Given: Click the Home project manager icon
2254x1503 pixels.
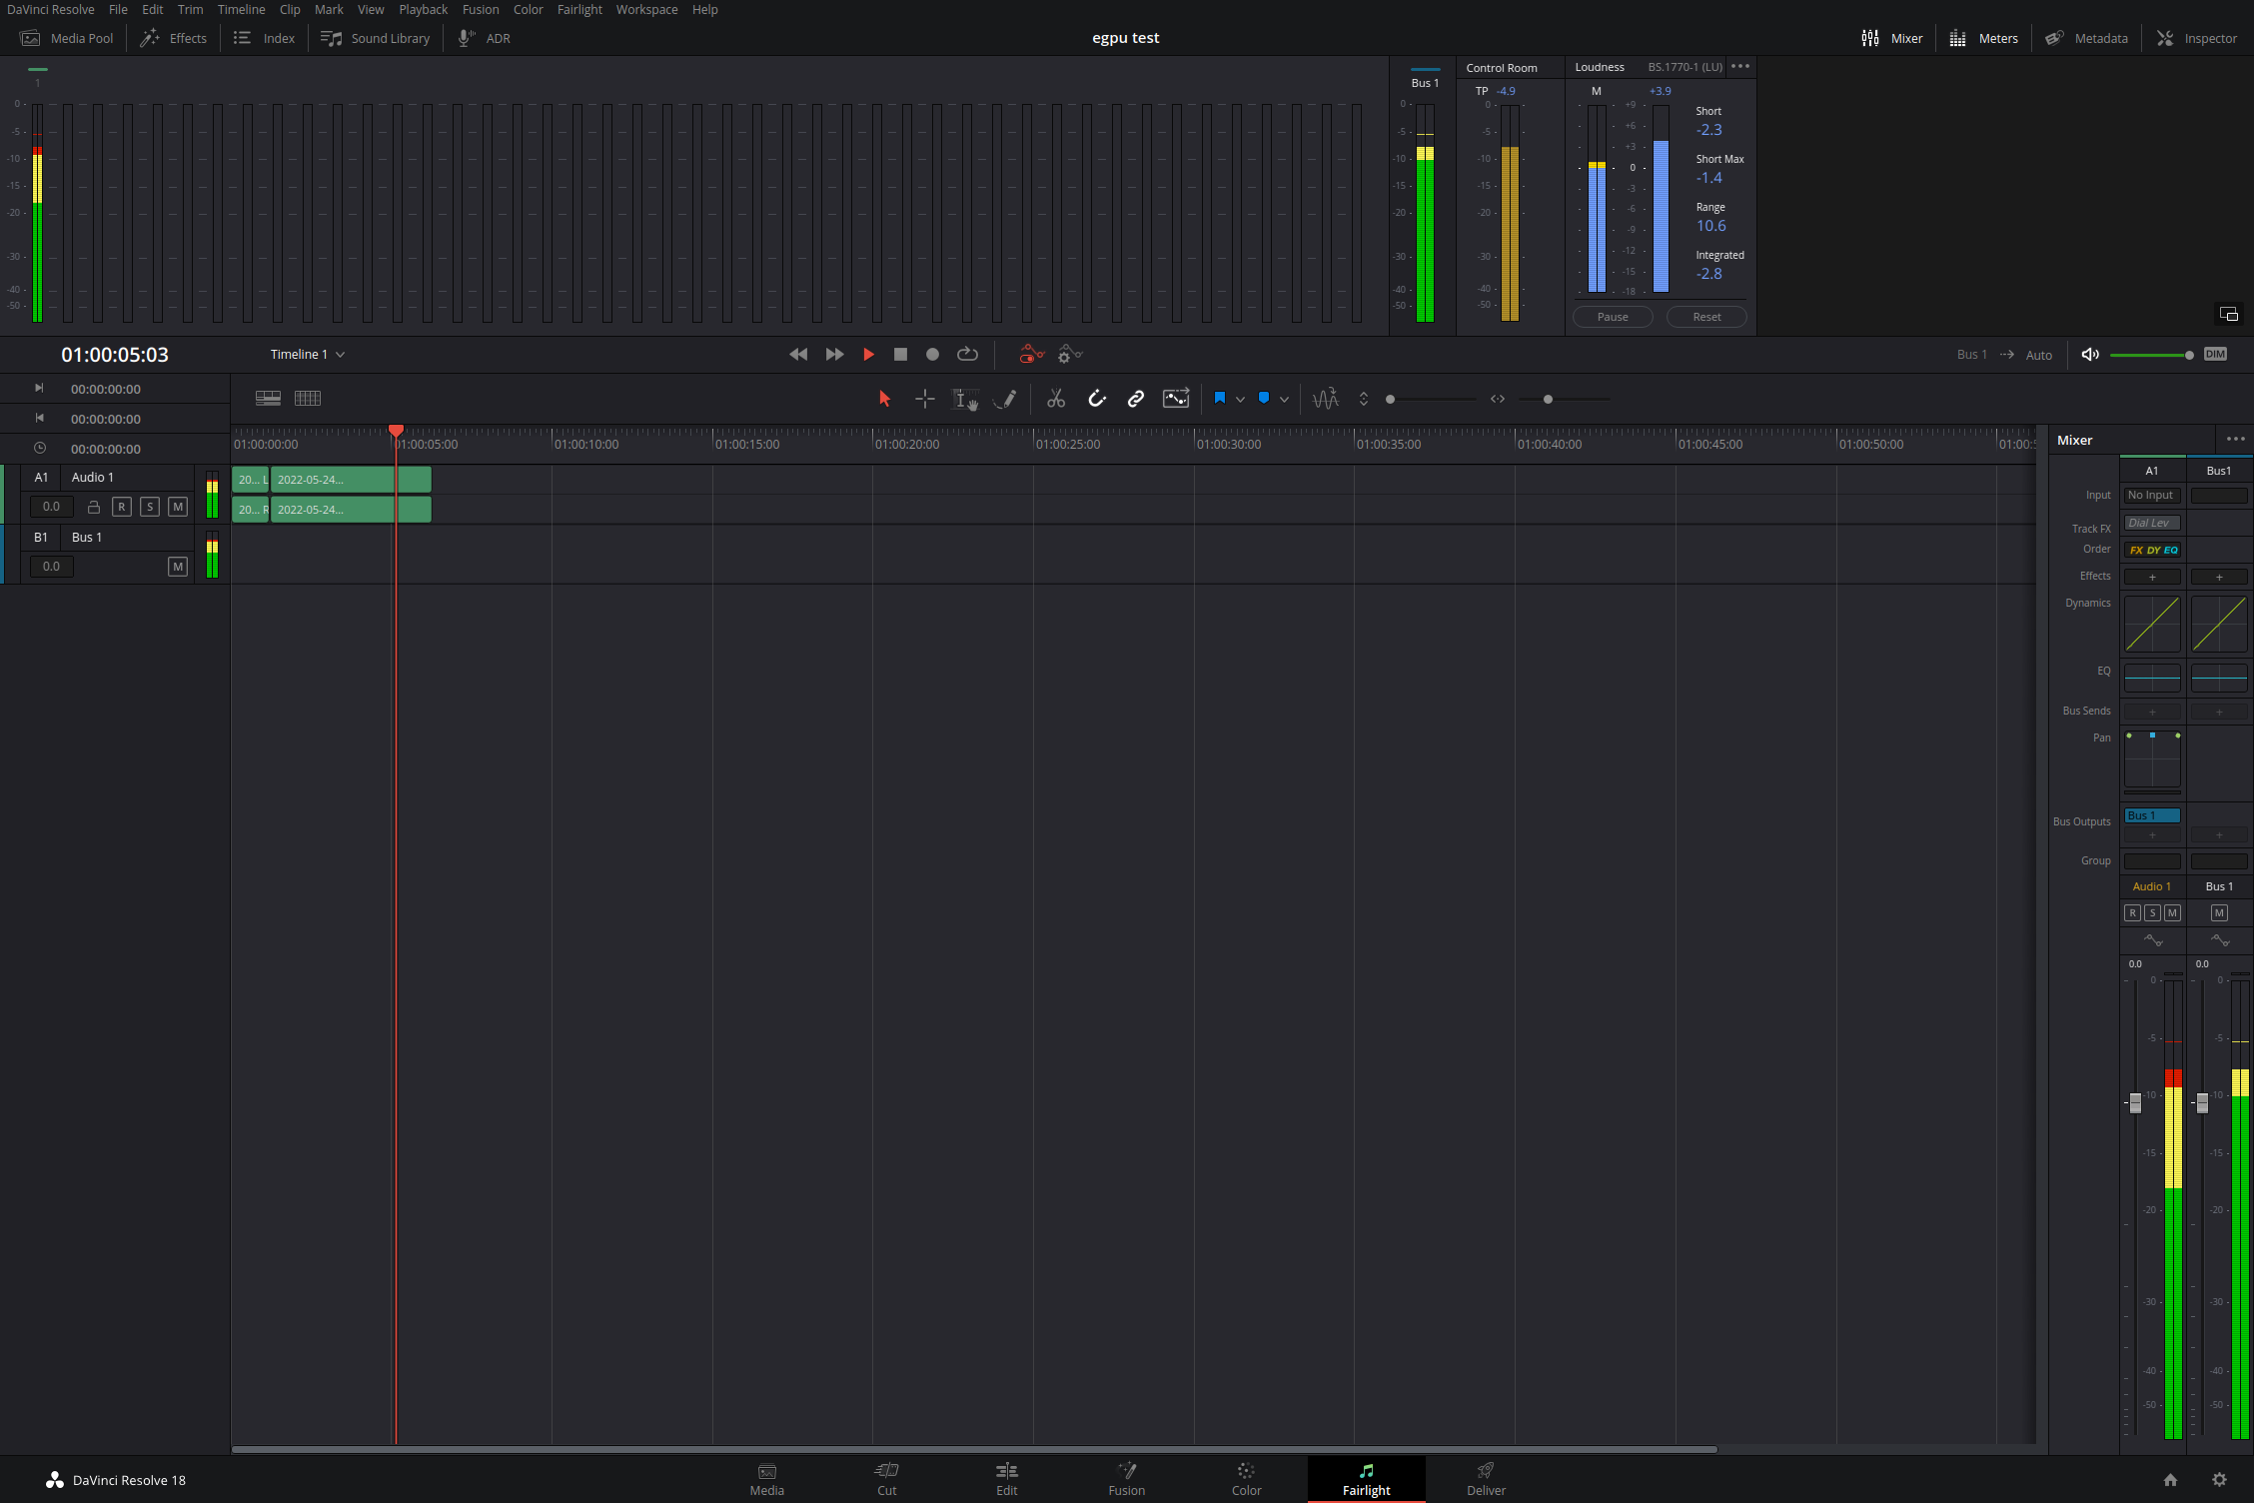Looking at the screenshot, I should (x=2170, y=1480).
